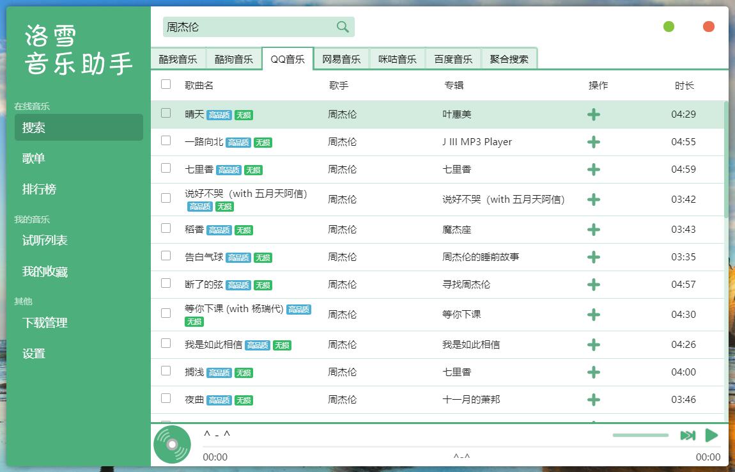Click the plus icon for 夜曲
This screenshot has height=472, width=735.
click(594, 400)
